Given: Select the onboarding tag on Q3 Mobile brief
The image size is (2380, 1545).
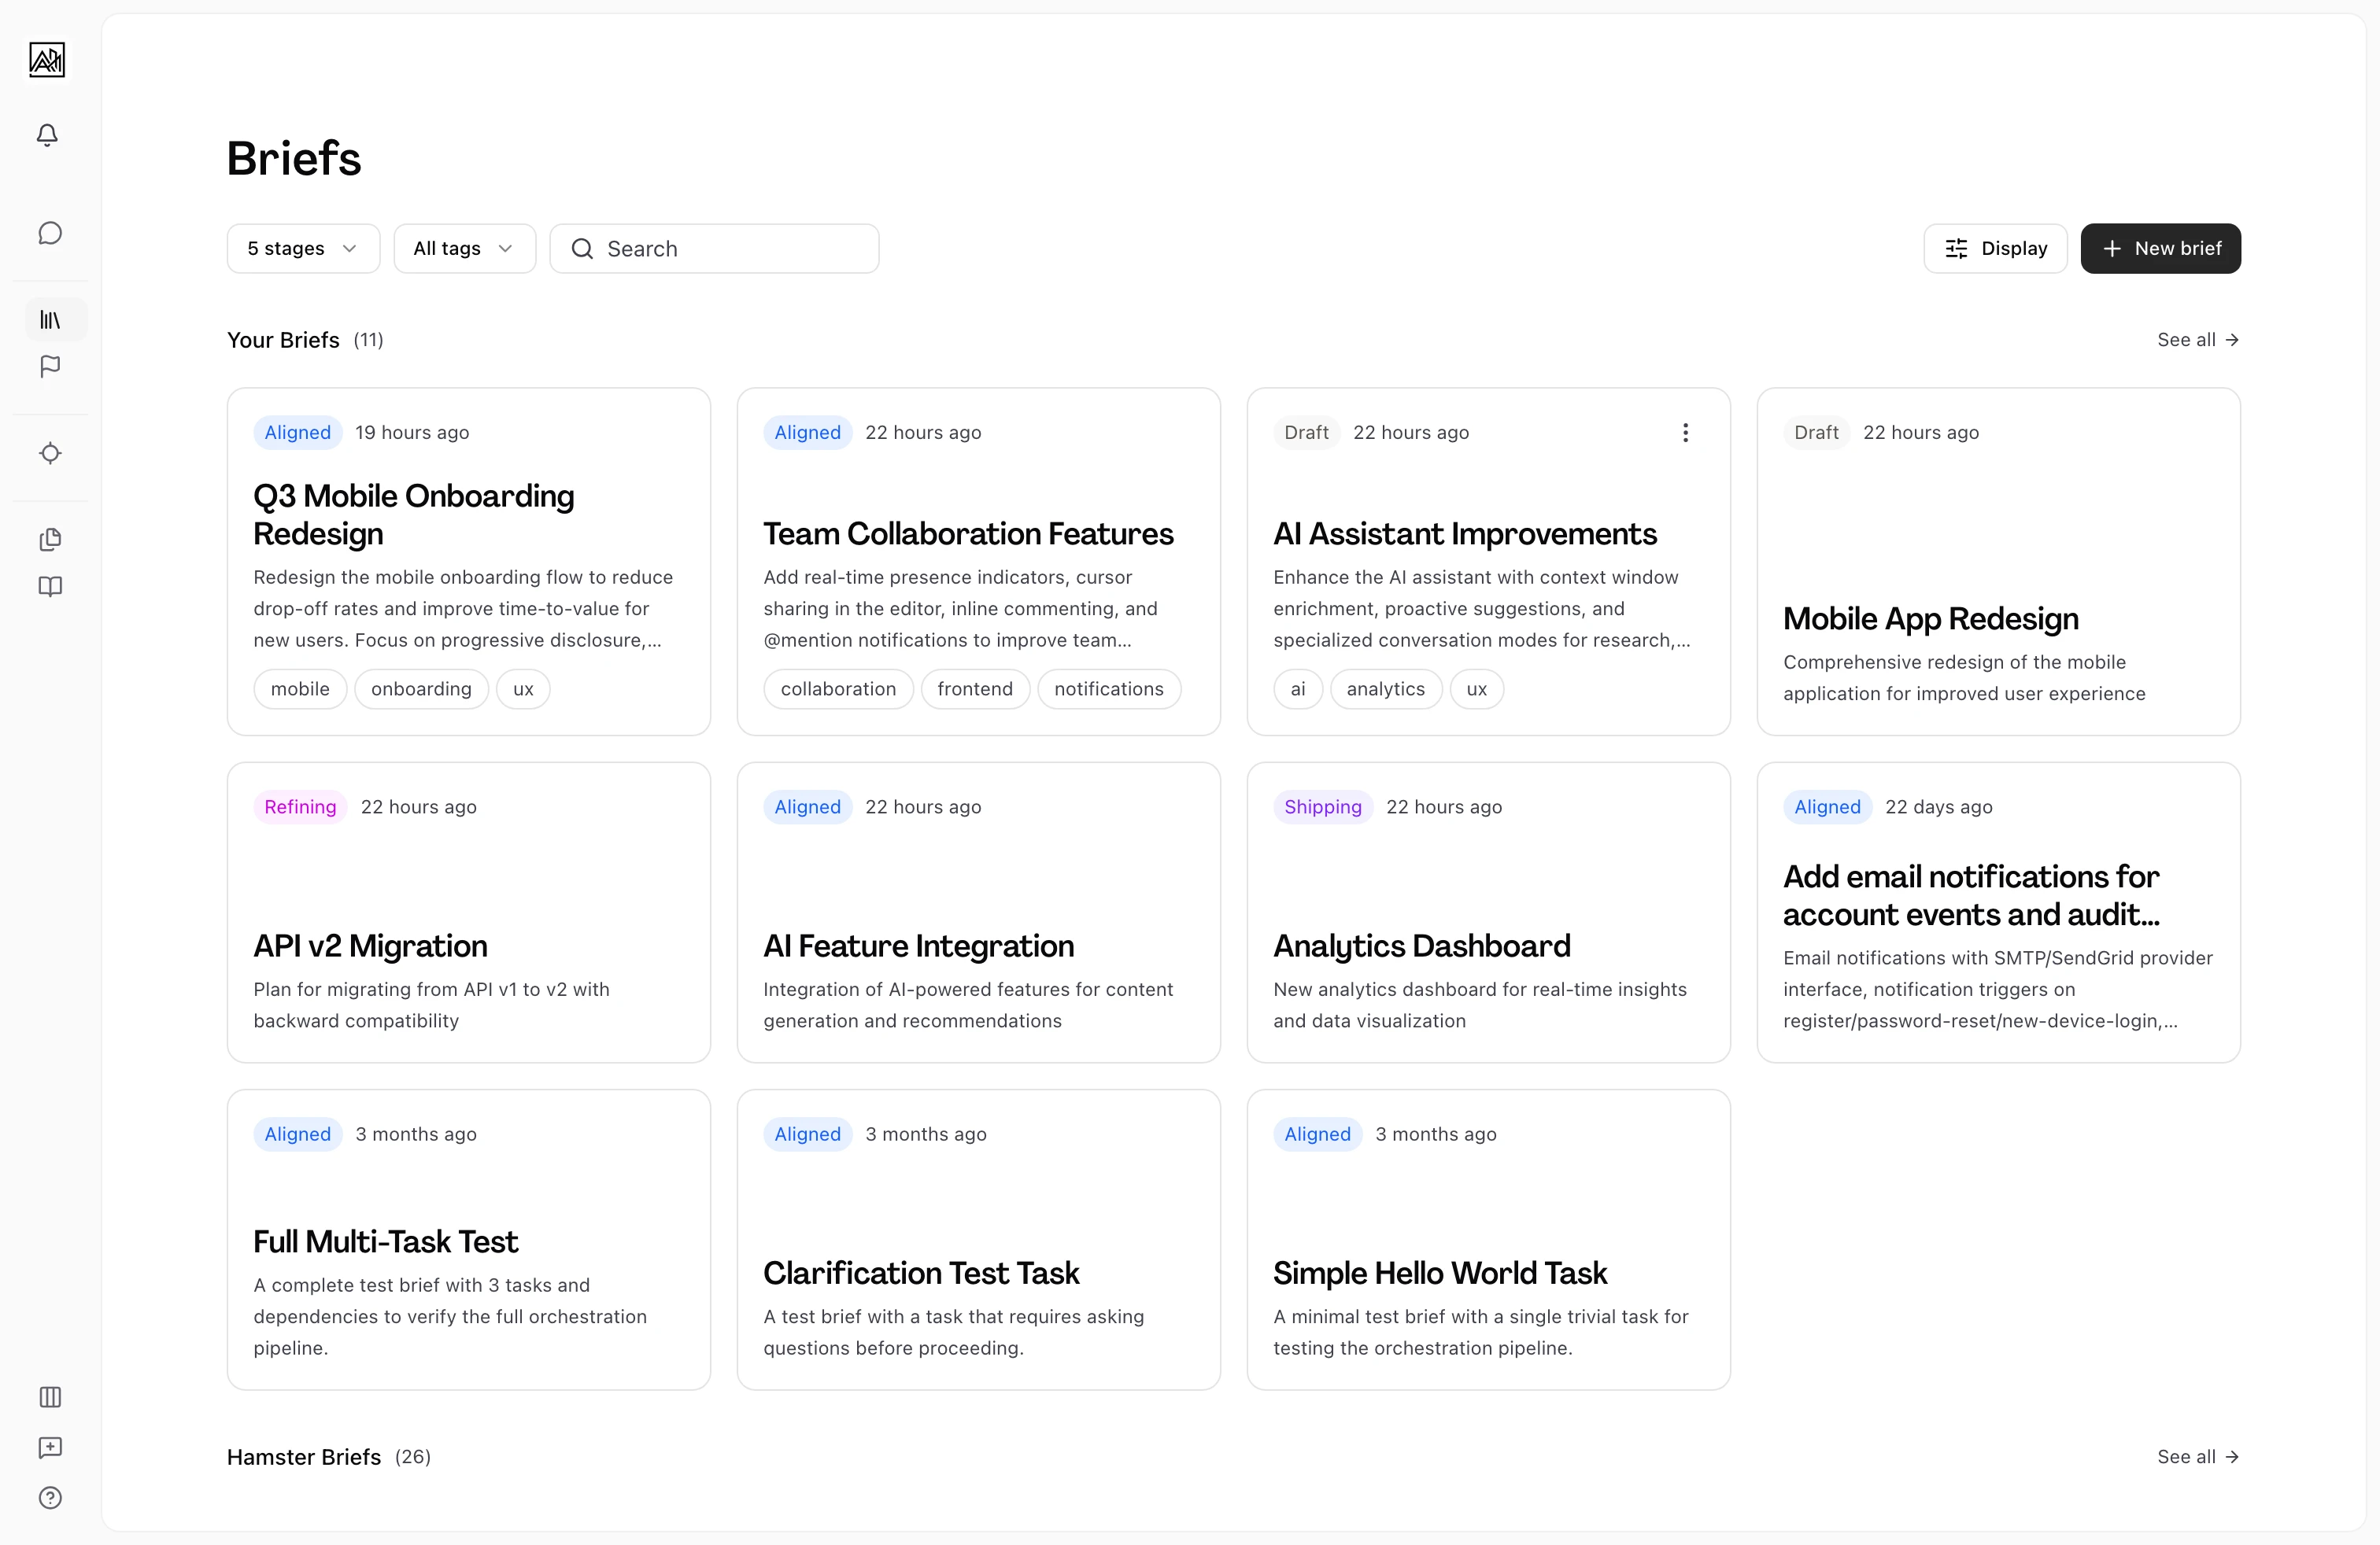Looking at the screenshot, I should point(421,690).
